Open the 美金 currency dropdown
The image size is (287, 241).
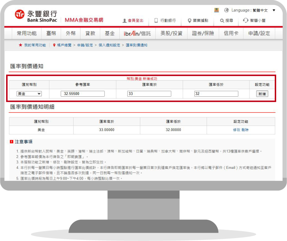(x=29, y=94)
